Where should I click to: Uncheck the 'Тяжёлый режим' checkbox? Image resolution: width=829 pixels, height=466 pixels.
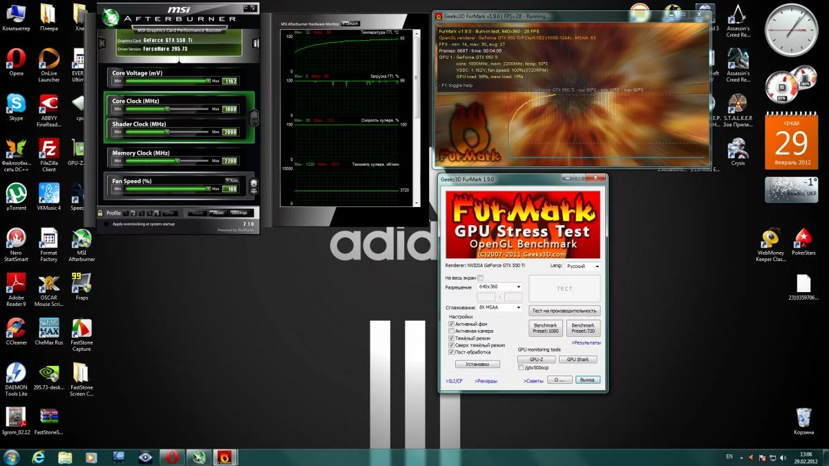point(451,338)
